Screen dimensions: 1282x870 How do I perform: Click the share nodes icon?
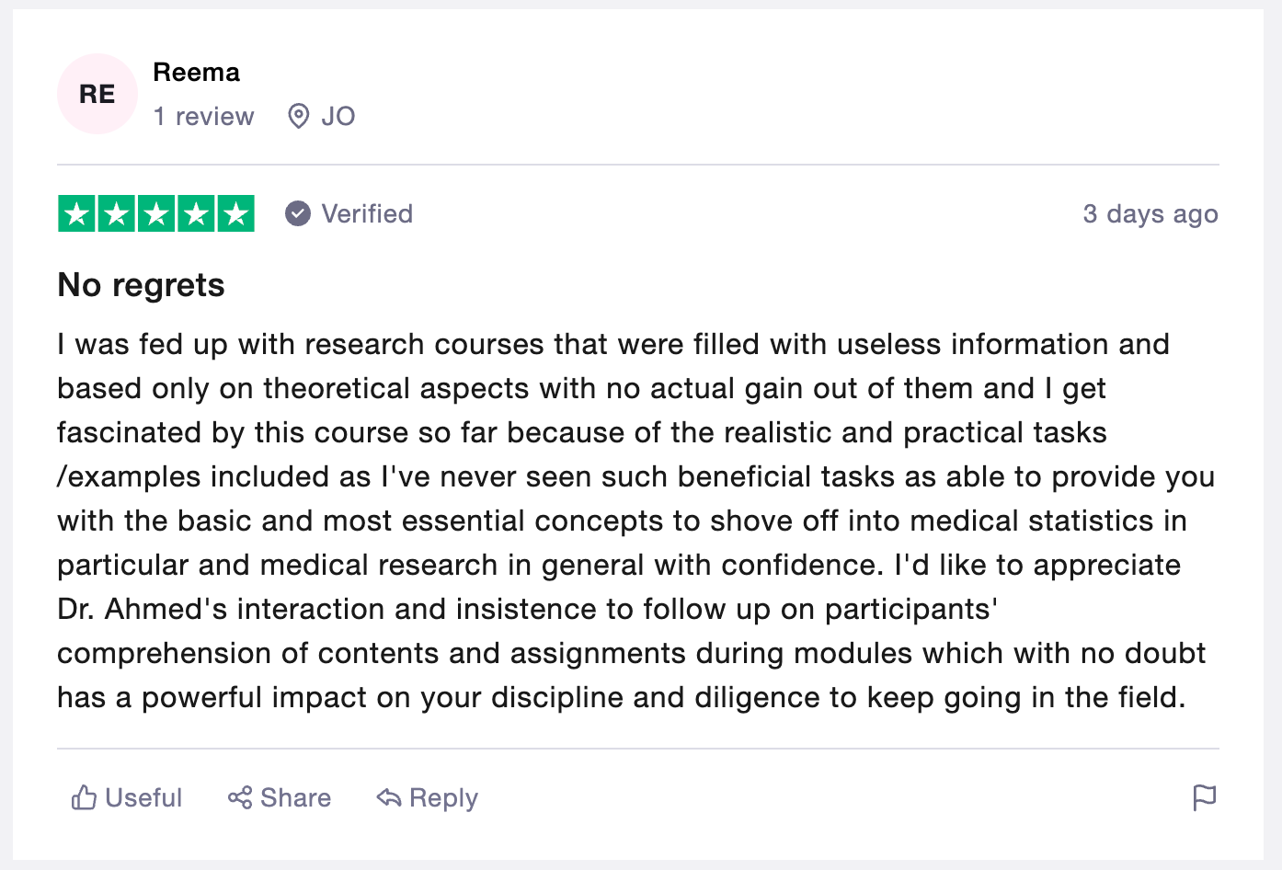(x=240, y=797)
